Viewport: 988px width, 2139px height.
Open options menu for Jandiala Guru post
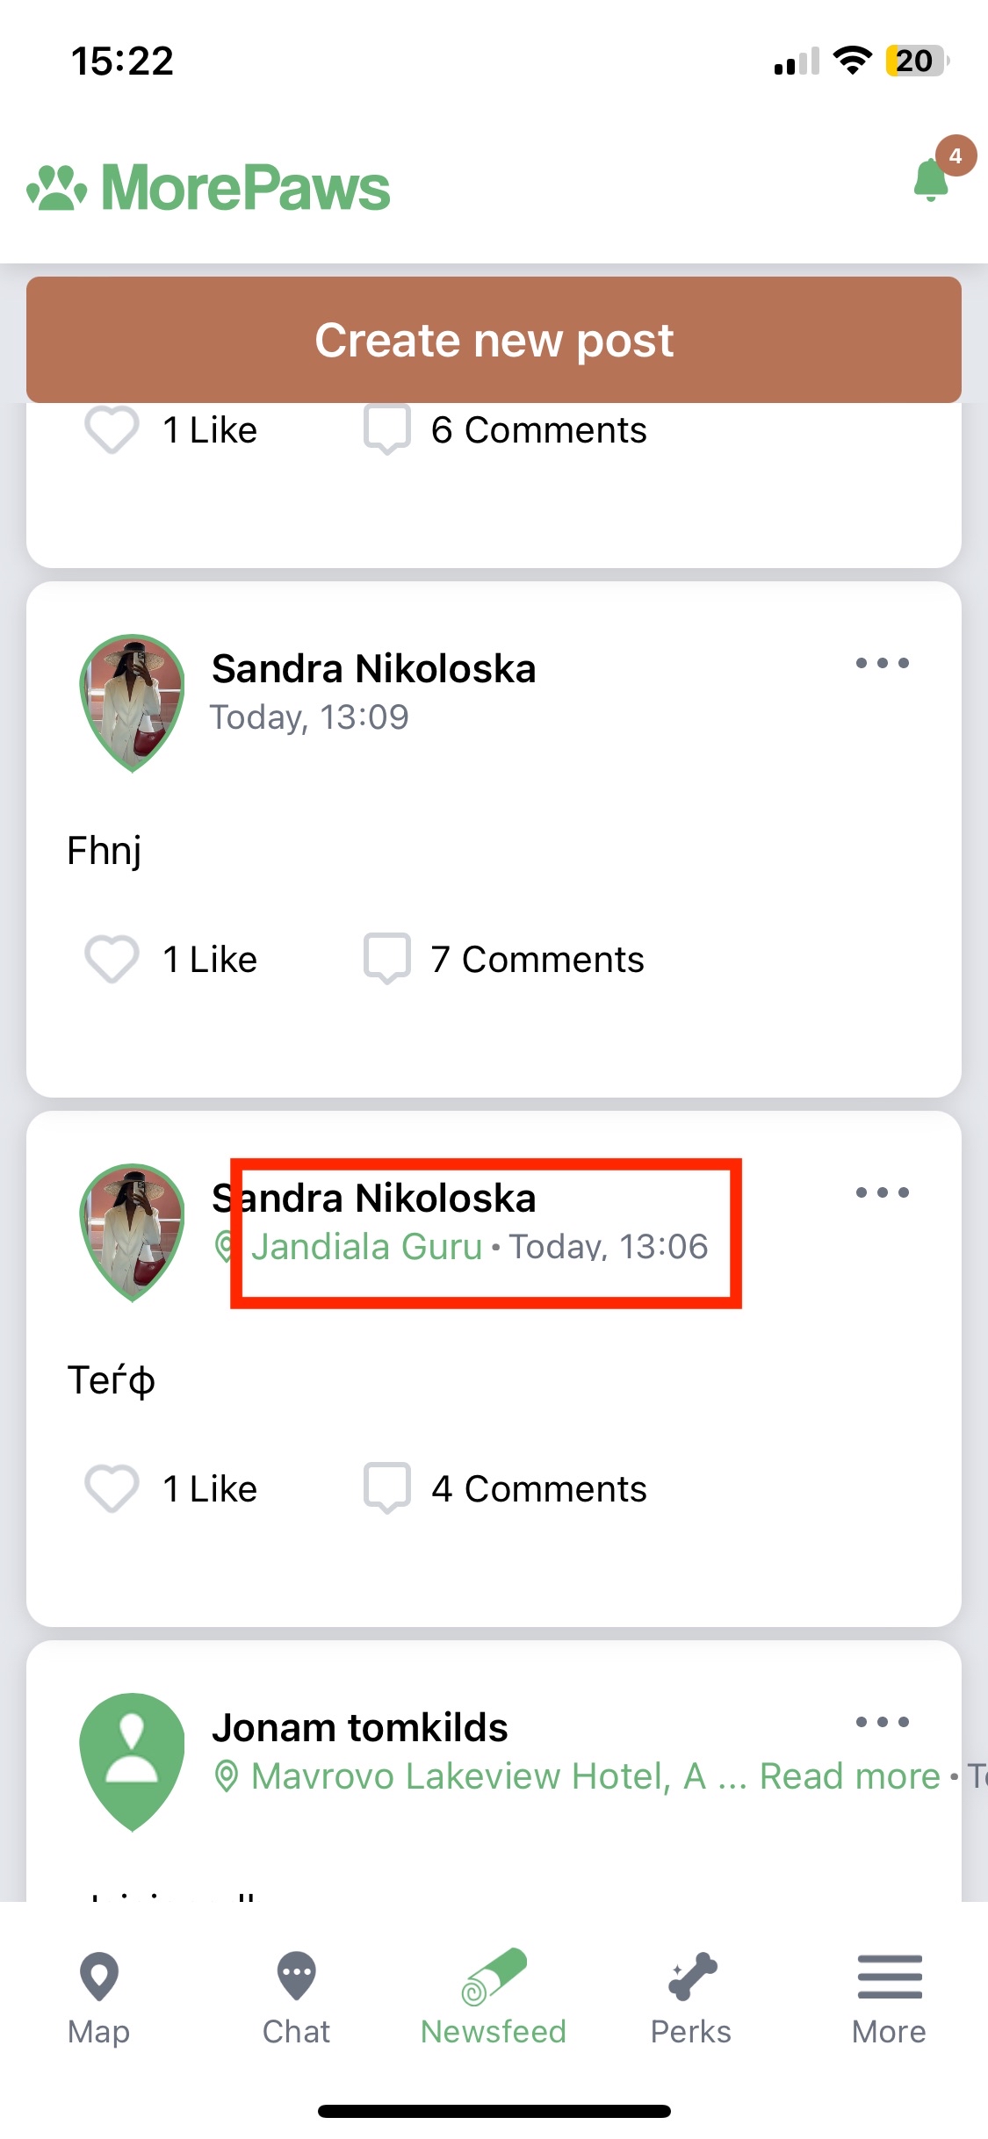882,1192
